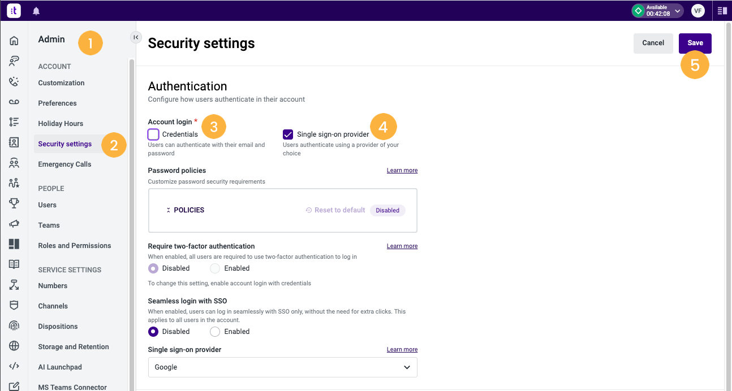732x391 pixels.
Task: Open the code brackets icon in sidebar
Action: [x=14, y=366]
